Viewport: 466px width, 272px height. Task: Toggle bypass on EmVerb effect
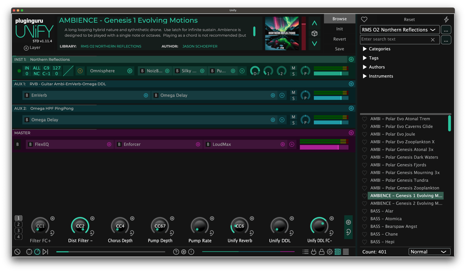[27, 95]
